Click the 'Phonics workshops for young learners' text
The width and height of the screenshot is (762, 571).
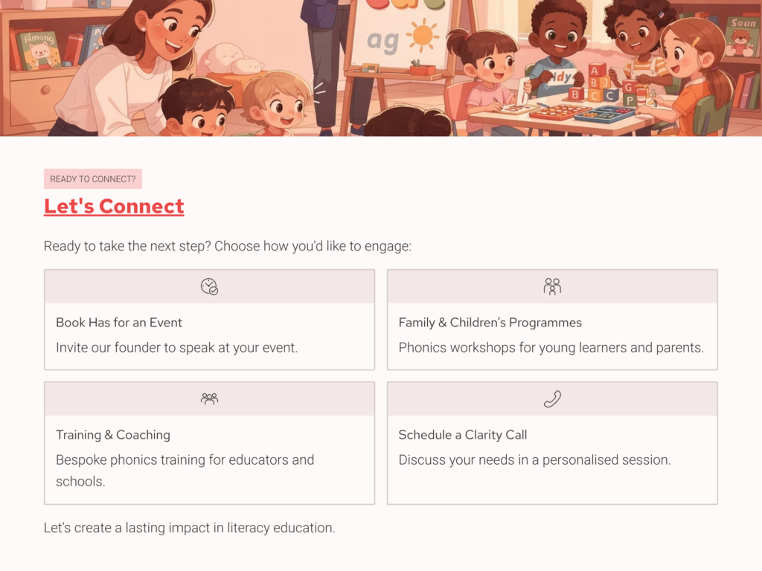pos(551,346)
